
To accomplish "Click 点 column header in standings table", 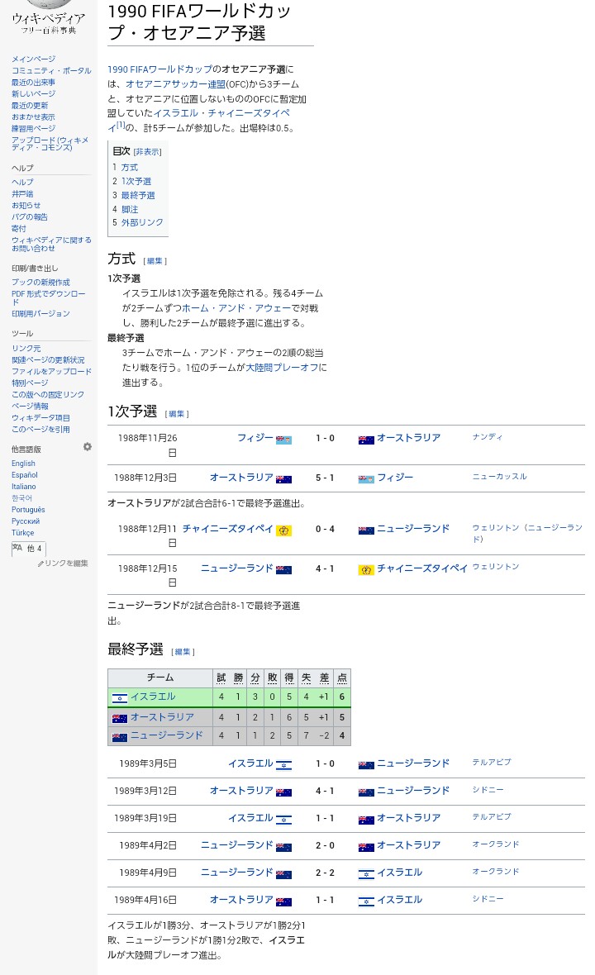I will [342, 678].
